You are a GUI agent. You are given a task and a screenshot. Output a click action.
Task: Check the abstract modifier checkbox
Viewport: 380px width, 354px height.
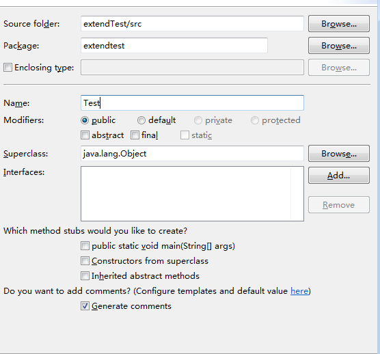pos(85,135)
